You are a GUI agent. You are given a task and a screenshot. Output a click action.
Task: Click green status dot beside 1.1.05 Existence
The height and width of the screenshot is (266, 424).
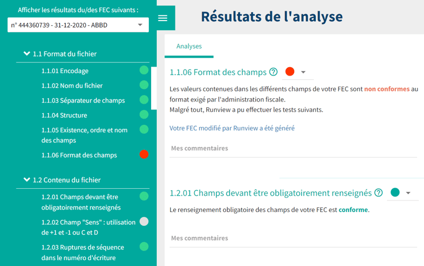click(144, 130)
